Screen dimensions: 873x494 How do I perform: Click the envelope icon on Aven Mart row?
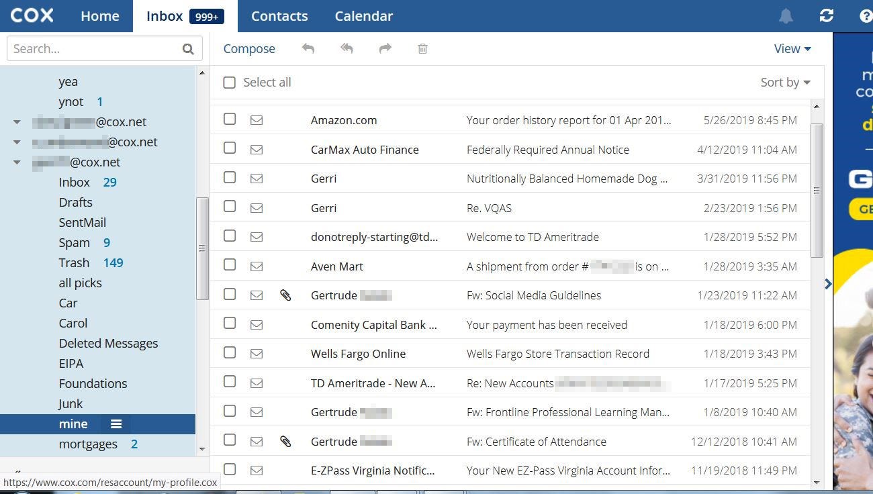pos(257,266)
